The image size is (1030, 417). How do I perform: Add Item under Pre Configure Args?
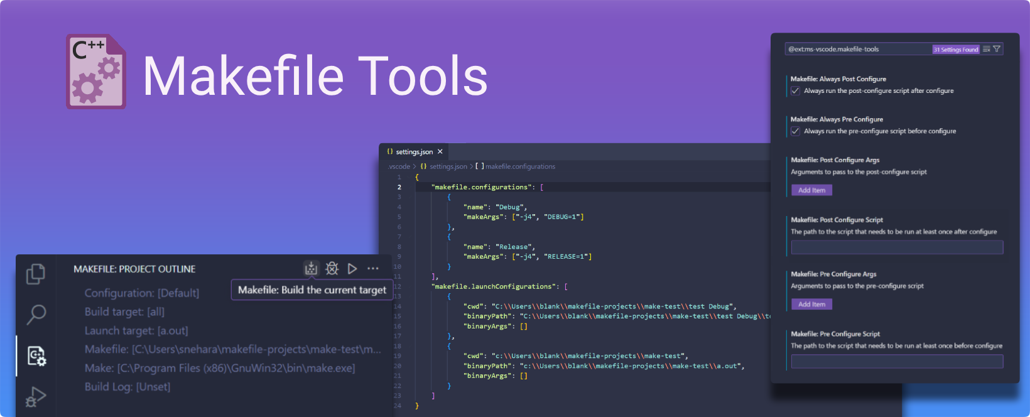811,304
